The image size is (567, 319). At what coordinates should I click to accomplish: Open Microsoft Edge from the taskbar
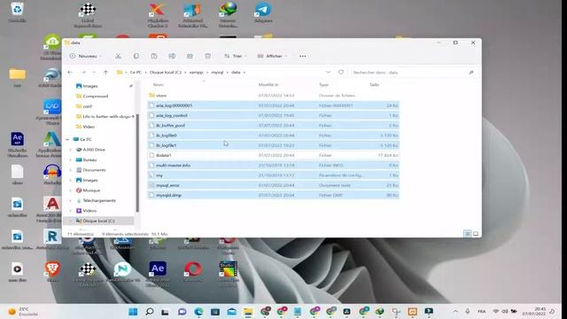(198, 311)
